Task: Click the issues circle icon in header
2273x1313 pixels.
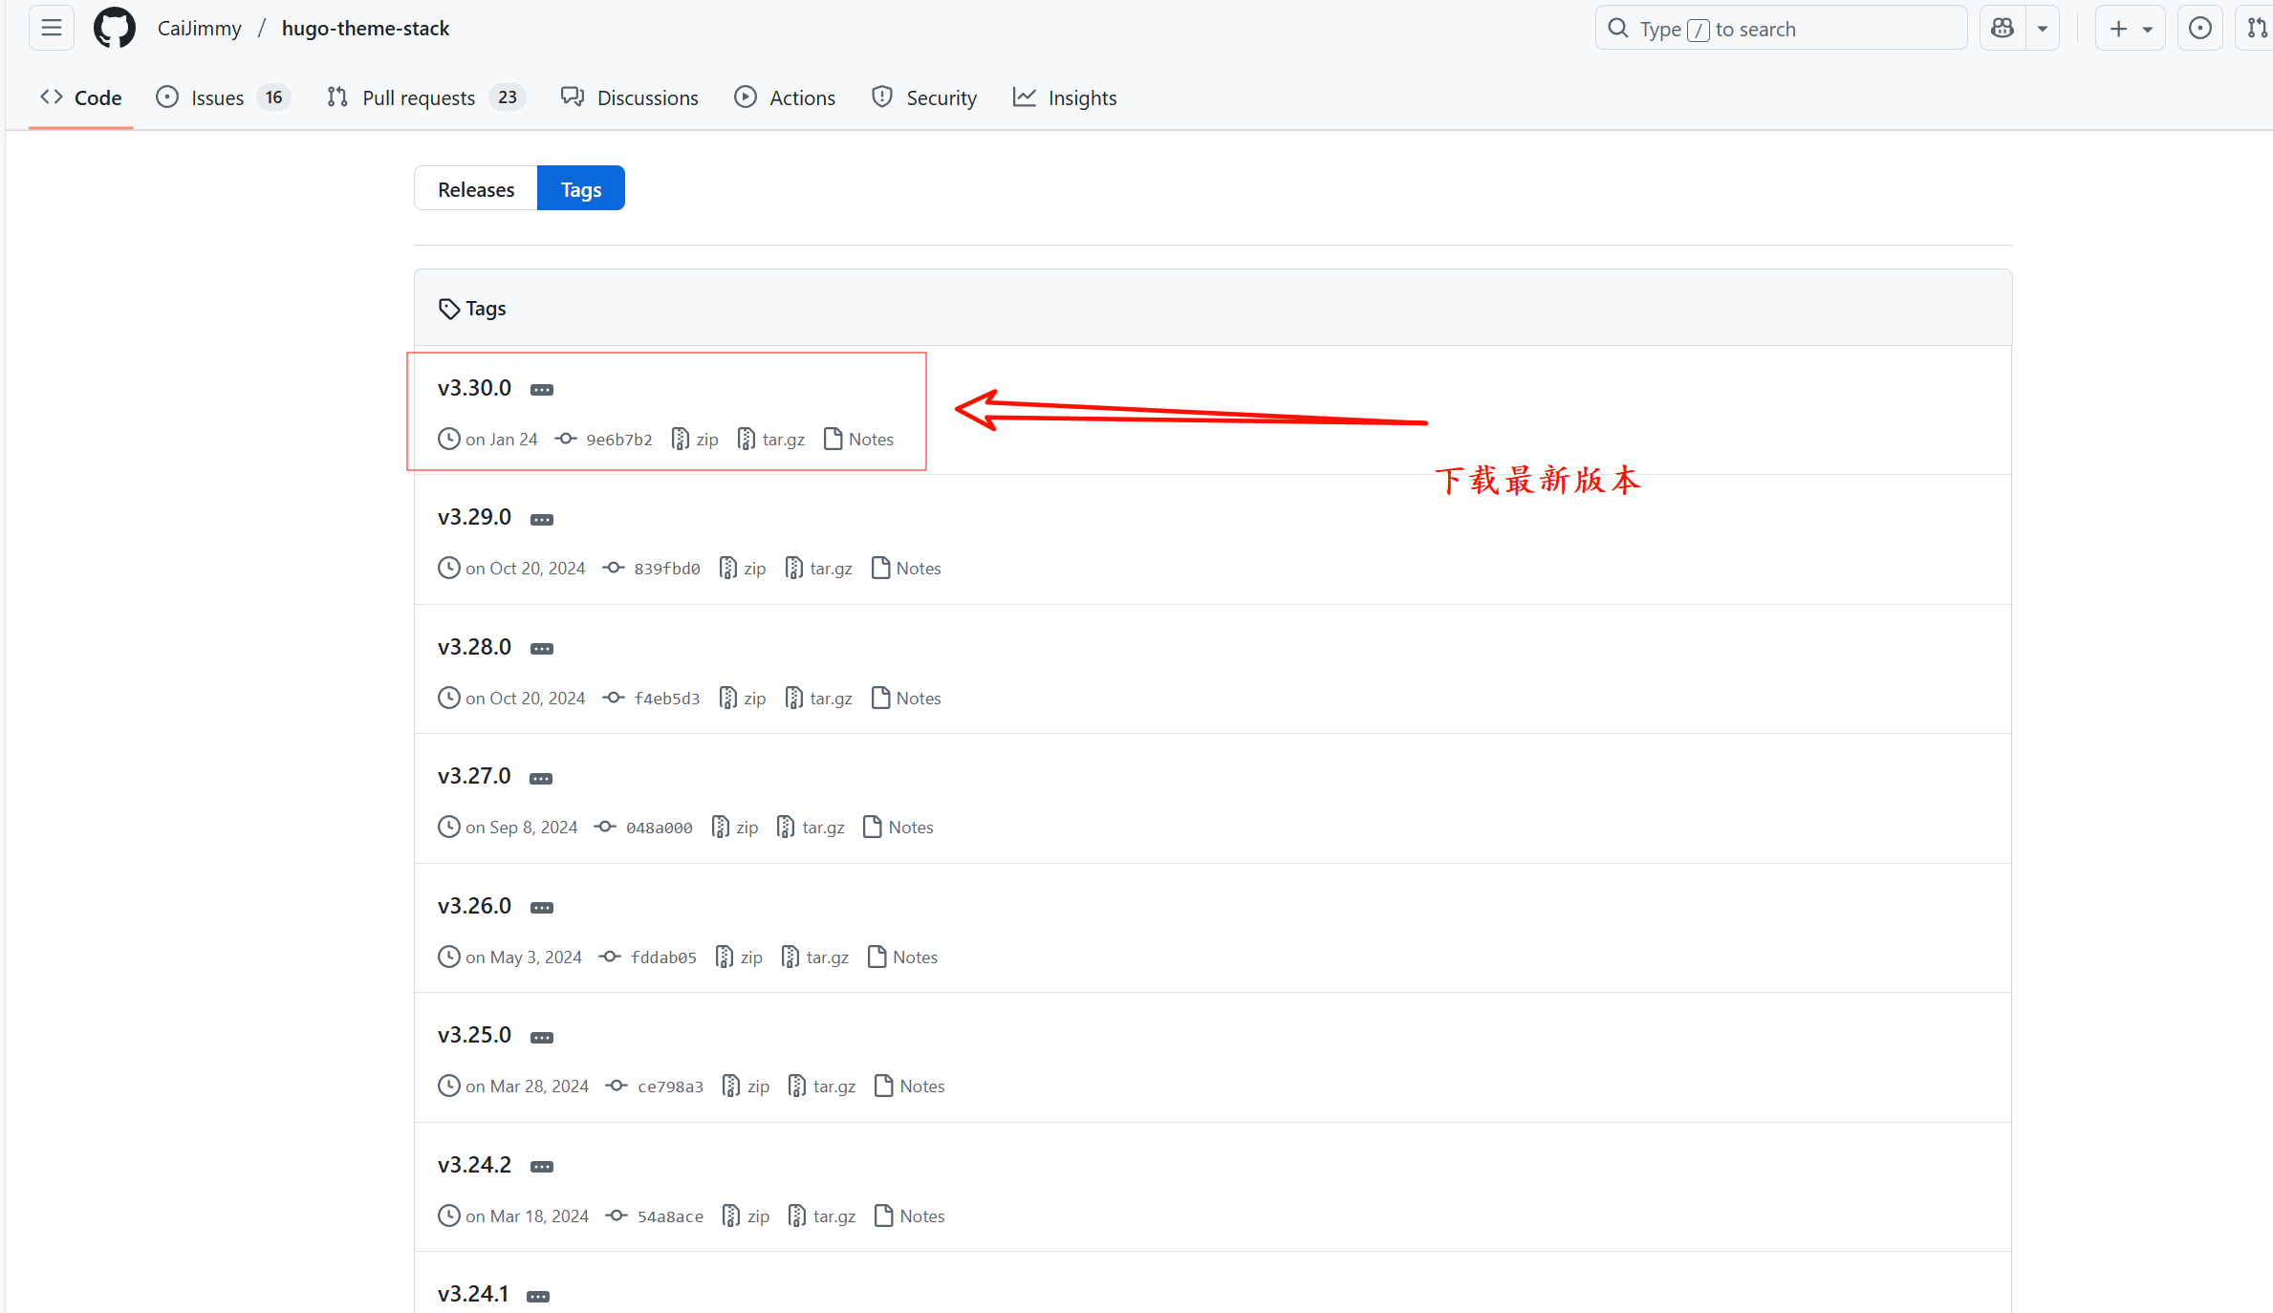Action: 2199,29
